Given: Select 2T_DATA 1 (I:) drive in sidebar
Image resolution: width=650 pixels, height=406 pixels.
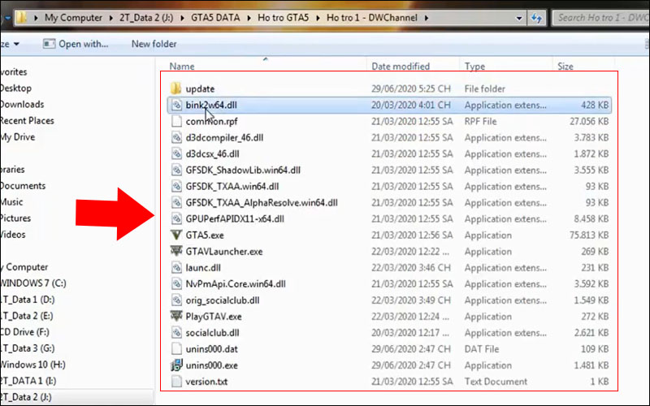Looking at the screenshot, I should click(28, 381).
